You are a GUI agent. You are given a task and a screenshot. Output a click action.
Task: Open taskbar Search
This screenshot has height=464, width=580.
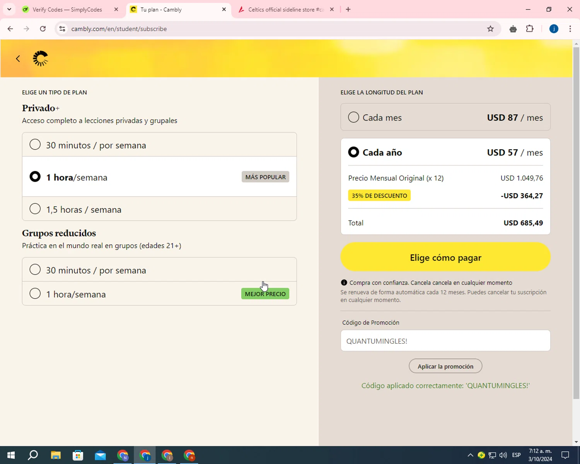(x=33, y=455)
